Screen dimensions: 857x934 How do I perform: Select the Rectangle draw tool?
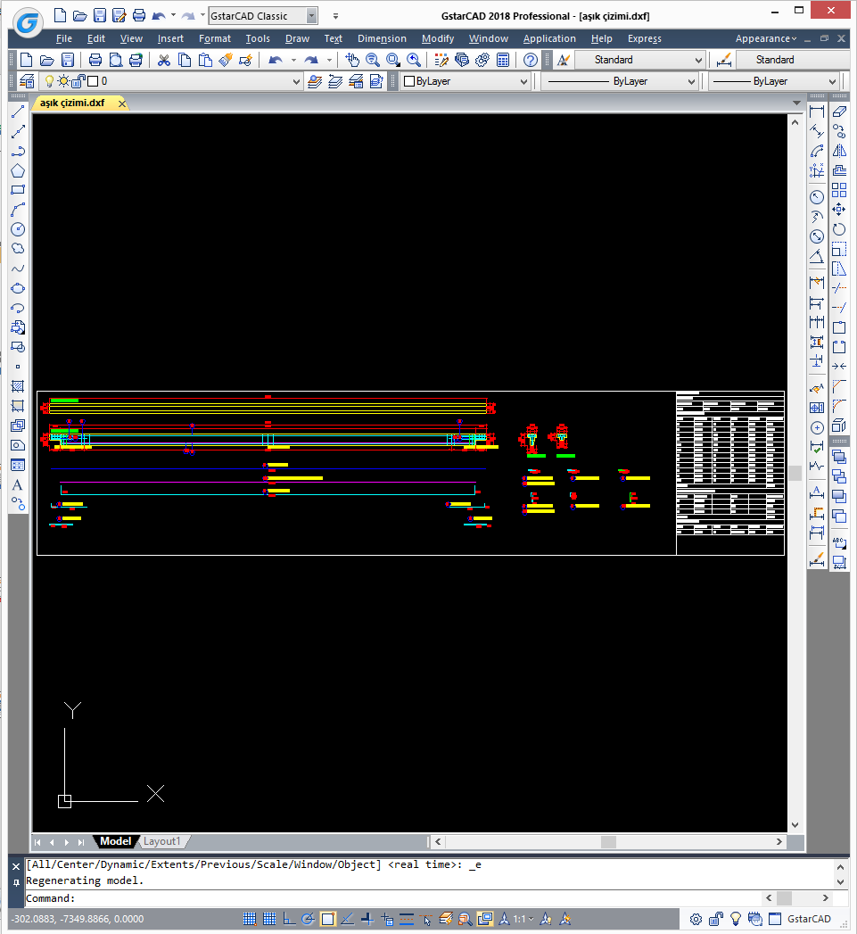coord(18,190)
